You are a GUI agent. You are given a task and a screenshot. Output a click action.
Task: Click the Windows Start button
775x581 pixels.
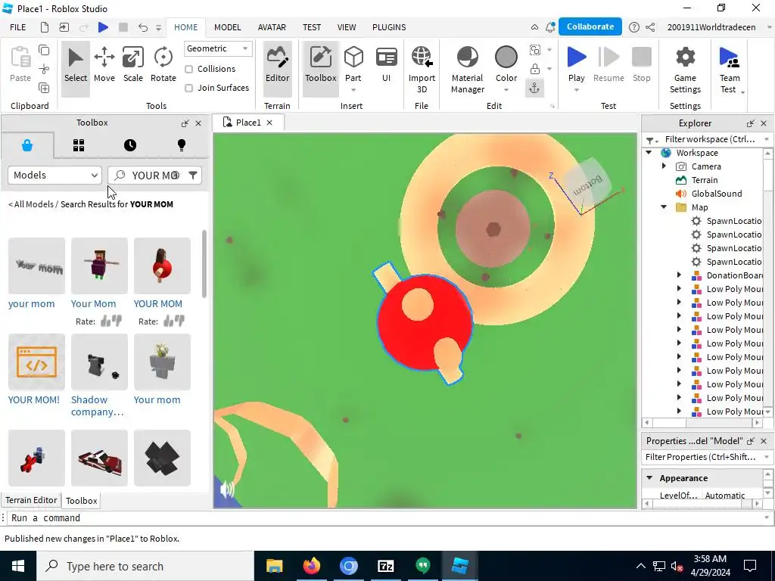click(x=18, y=566)
